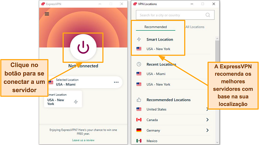Click the Recommended Locations heading

pyautogui.click(x=169, y=100)
